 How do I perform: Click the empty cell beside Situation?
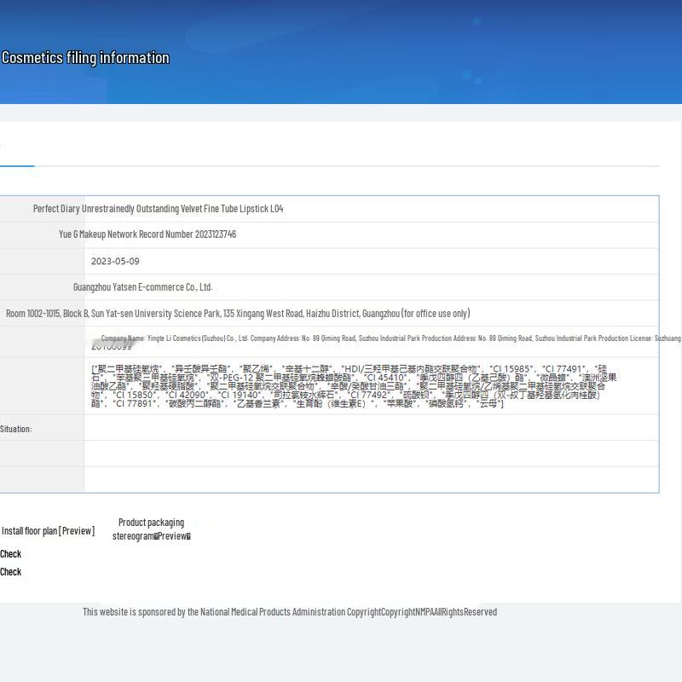[371, 428]
